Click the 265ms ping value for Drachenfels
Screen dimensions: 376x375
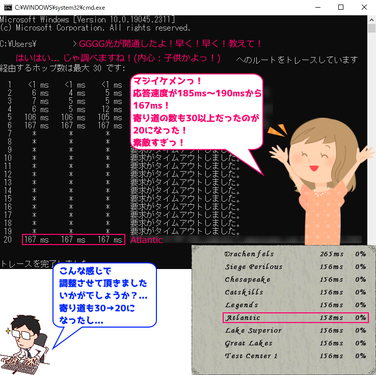(x=332, y=254)
